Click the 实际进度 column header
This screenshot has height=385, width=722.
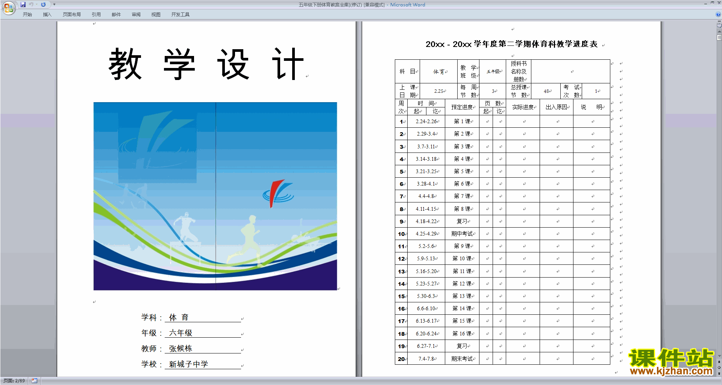(x=523, y=107)
